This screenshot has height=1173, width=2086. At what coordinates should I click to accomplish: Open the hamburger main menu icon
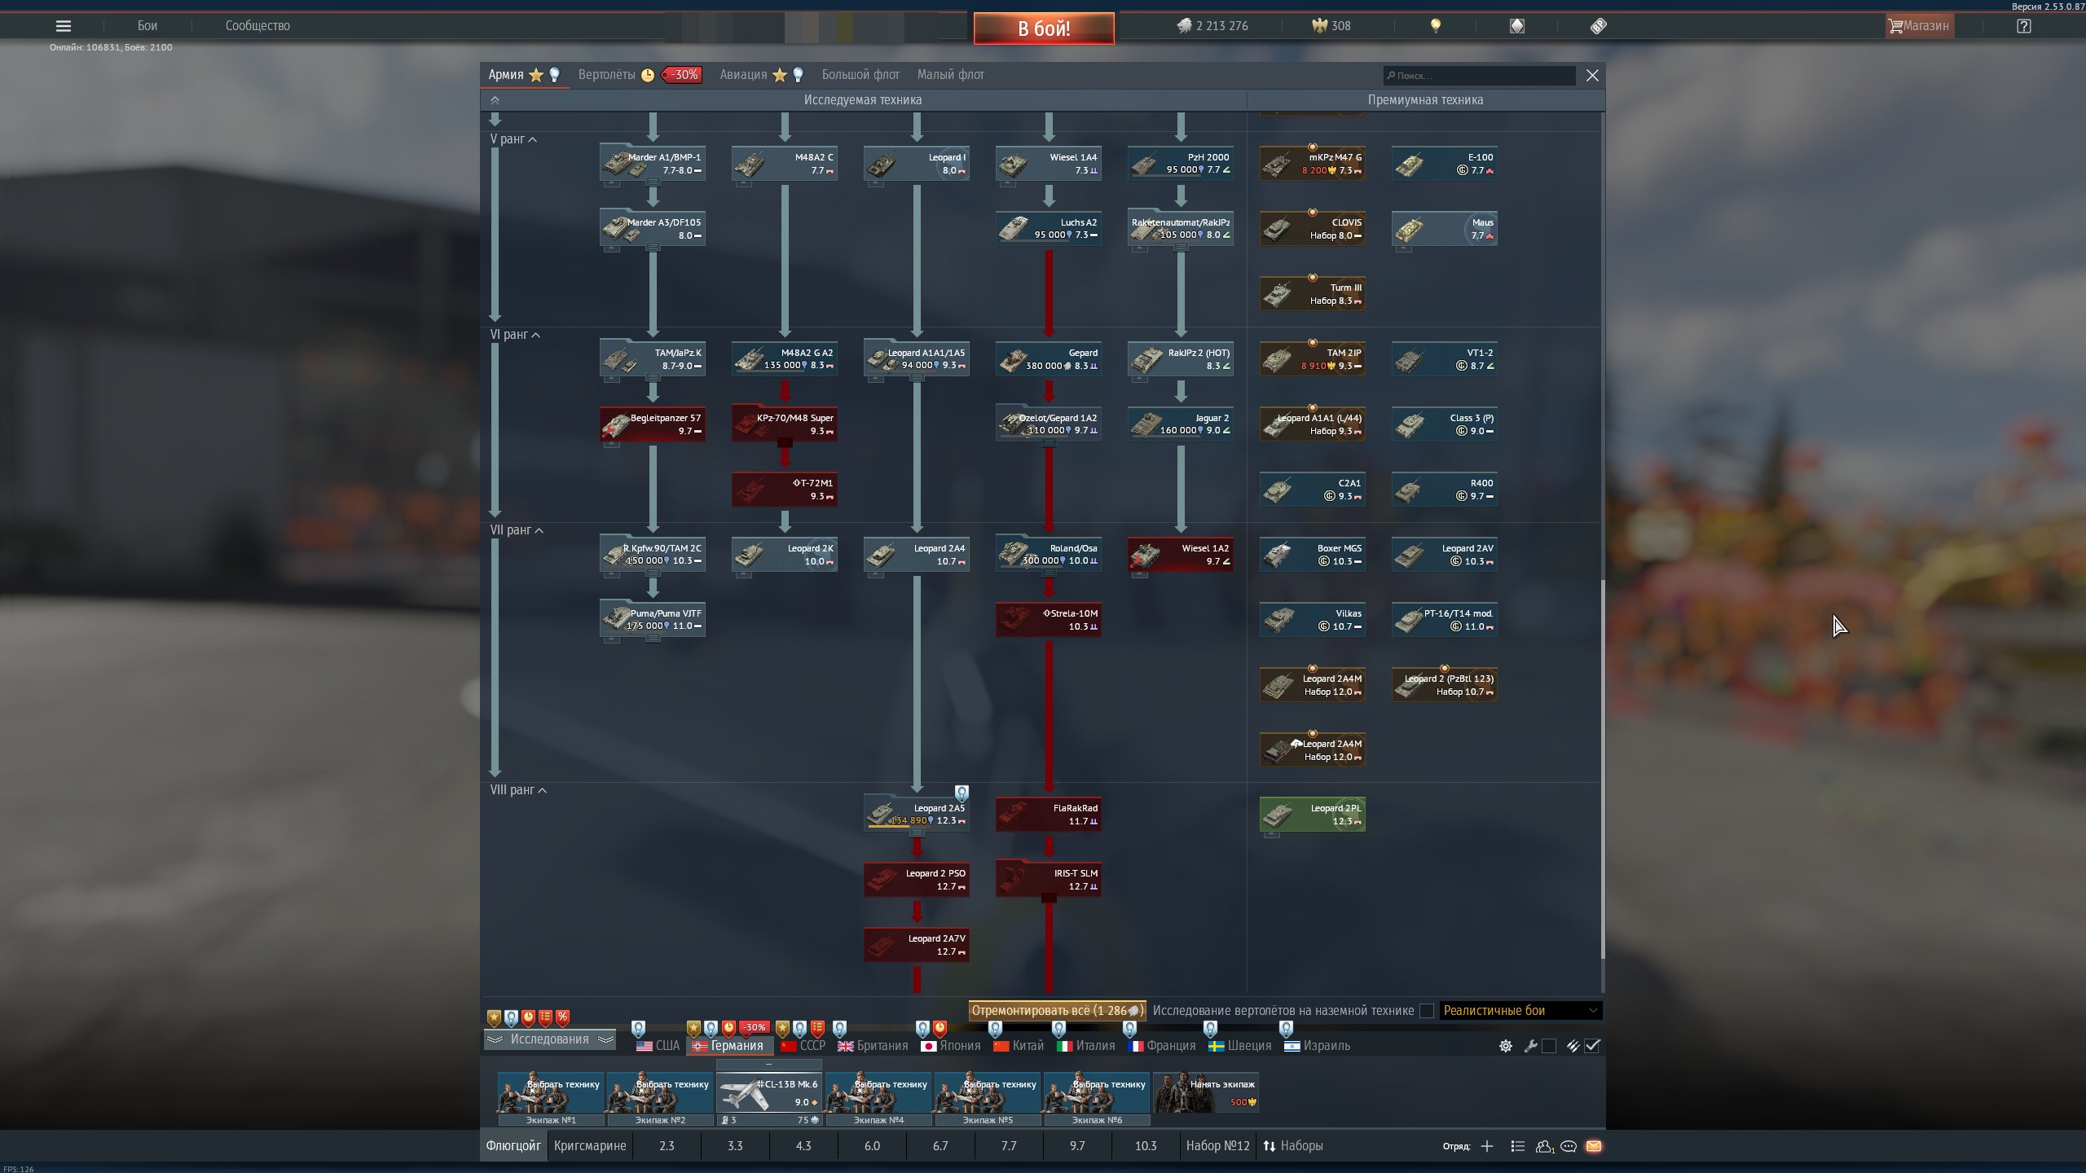(63, 26)
